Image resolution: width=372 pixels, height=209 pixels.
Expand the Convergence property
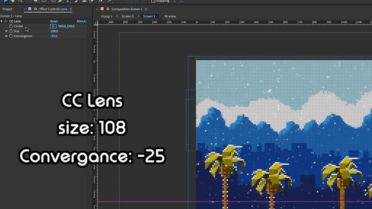(6, 36)
